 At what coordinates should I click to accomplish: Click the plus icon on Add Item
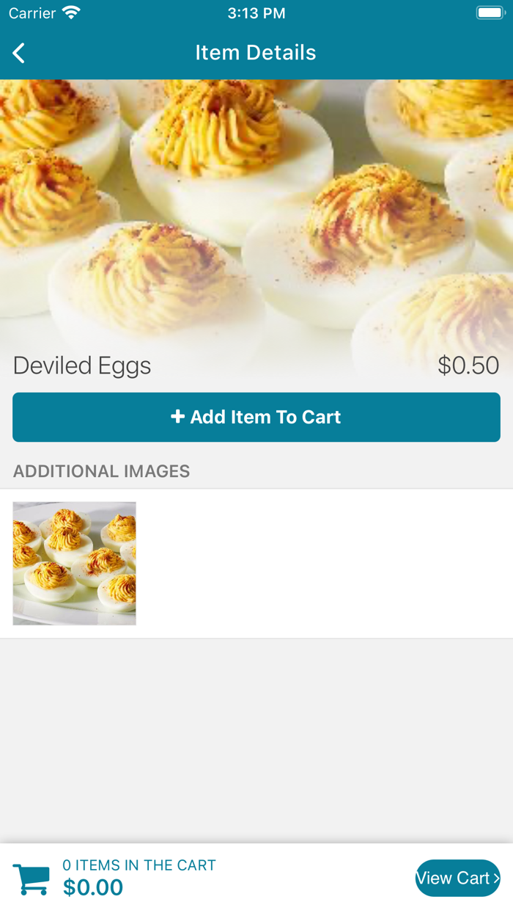coord(177,417)
